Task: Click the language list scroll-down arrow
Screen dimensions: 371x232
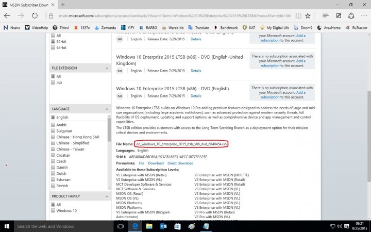Action: pyautogui.click(x=109, y=188)
